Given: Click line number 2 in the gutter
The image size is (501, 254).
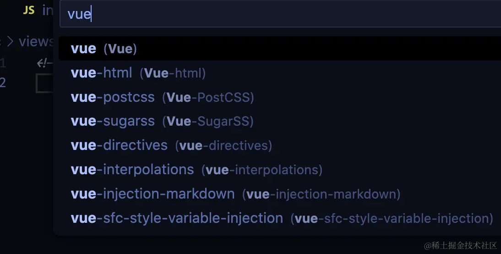Looking at the screenshot, I should point(3,83).
